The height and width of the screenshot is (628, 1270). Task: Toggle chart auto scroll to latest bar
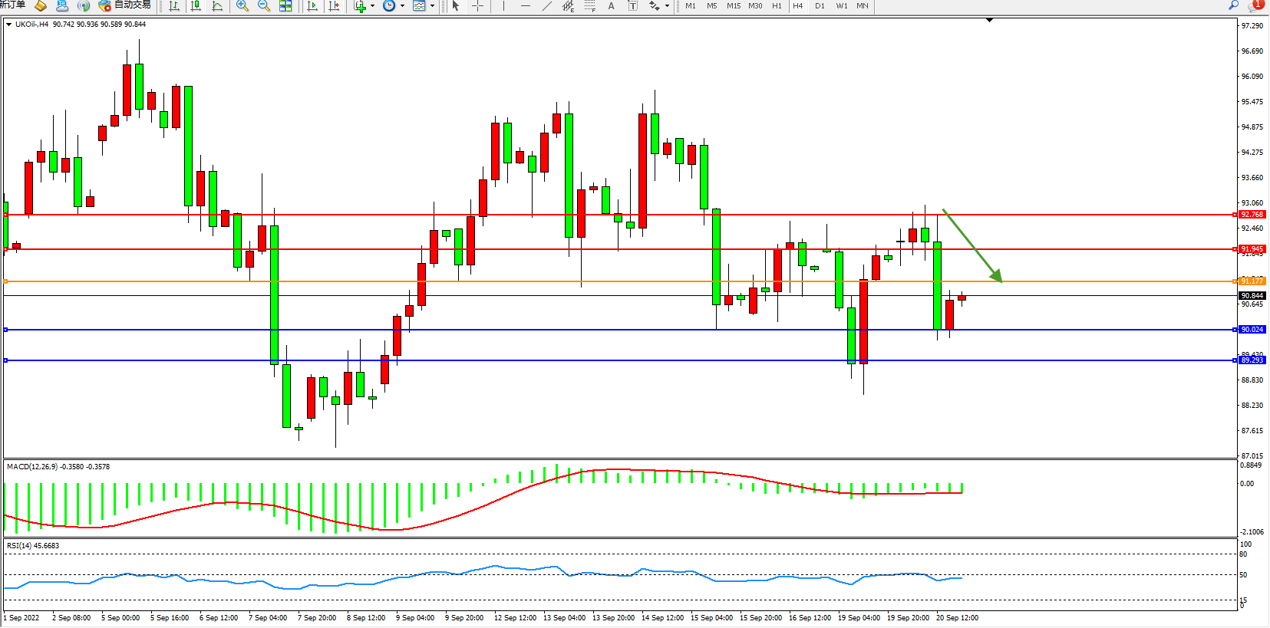click(312, 6)
